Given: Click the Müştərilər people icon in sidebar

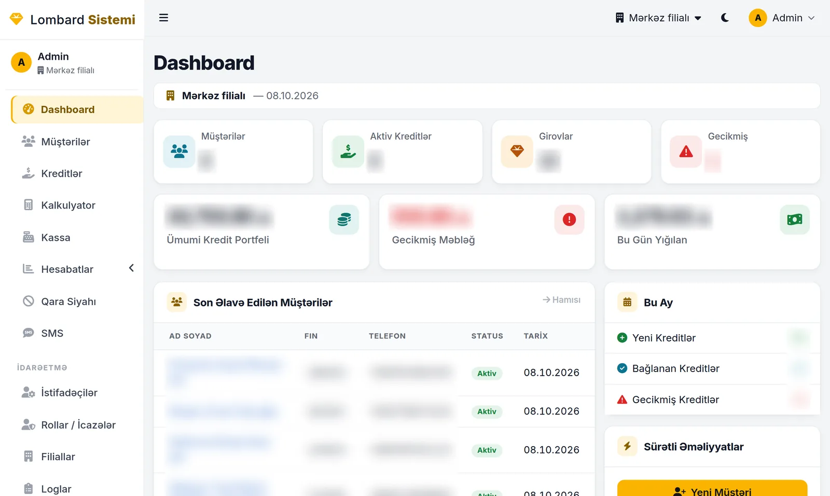Looking at the screenshot, I should [29, 141].
